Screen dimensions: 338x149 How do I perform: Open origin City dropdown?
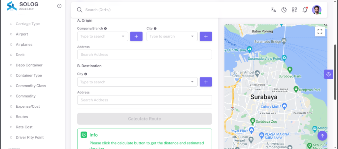(x=172, y=36)
